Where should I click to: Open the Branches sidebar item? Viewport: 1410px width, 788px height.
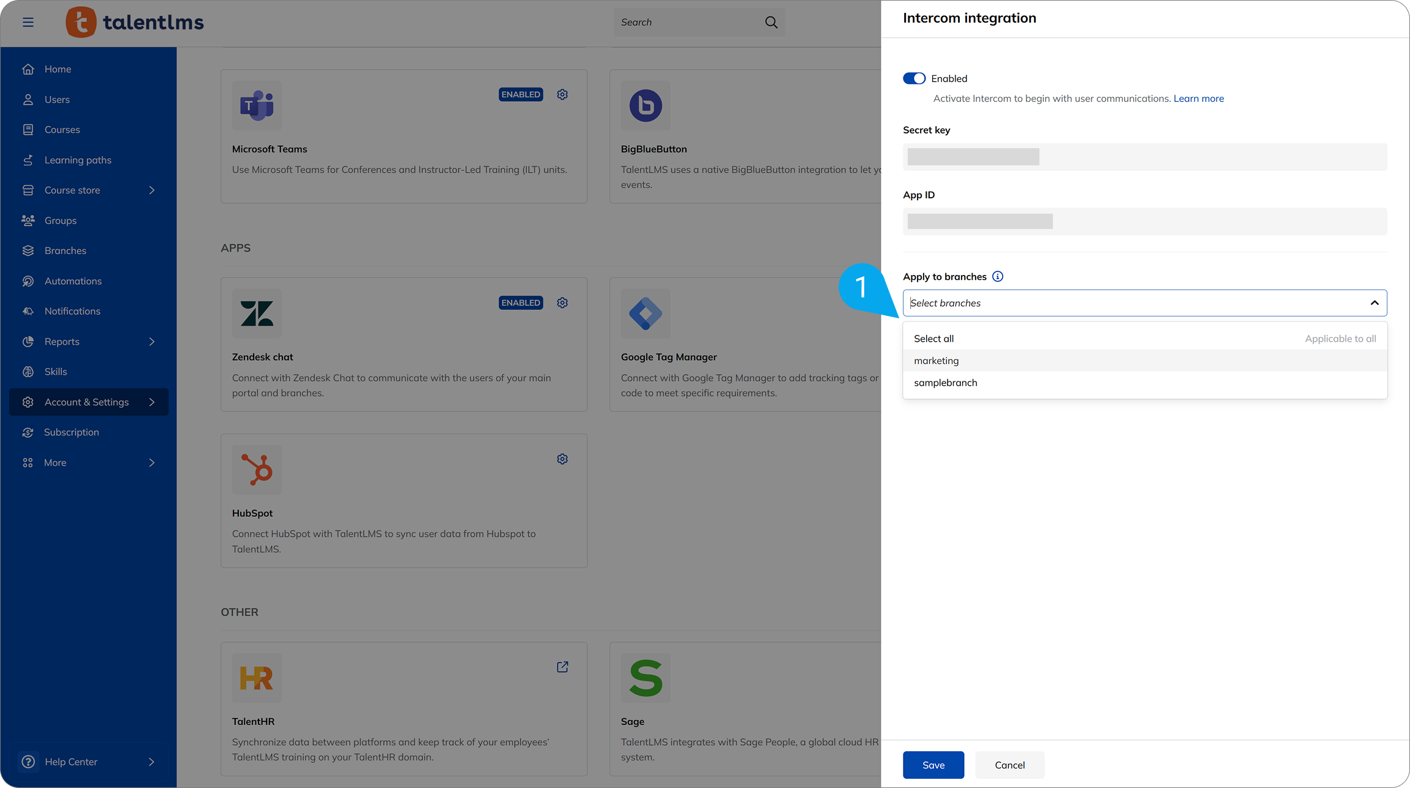click(65, 251)
